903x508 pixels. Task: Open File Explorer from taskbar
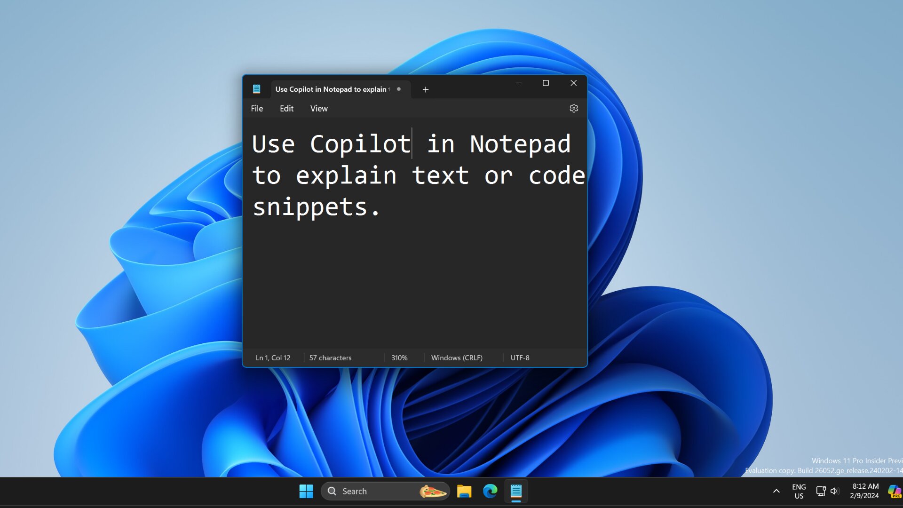coord(464,492)
